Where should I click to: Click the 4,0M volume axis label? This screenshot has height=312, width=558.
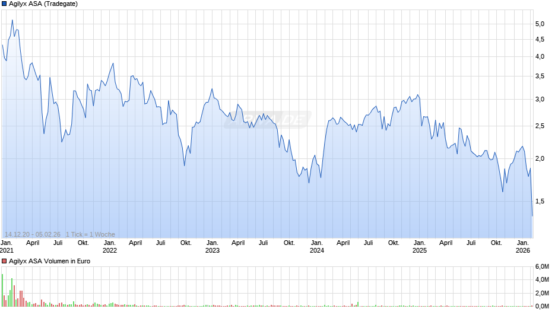(x=542, y=279)
